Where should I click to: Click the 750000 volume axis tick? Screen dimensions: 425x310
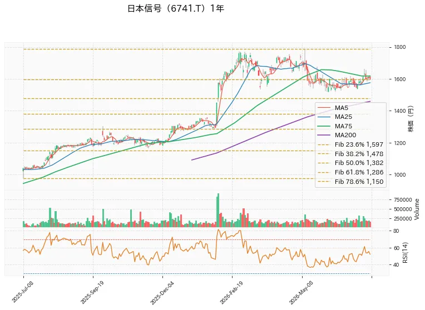[403, 200]
